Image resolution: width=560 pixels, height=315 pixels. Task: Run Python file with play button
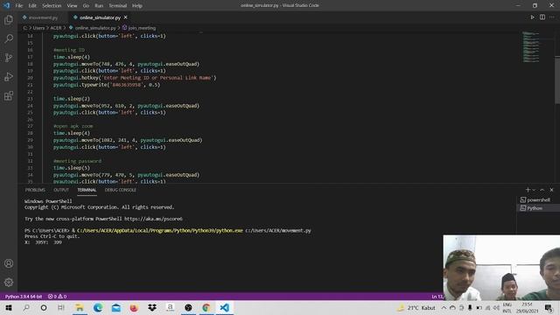[x=532, y=17]
